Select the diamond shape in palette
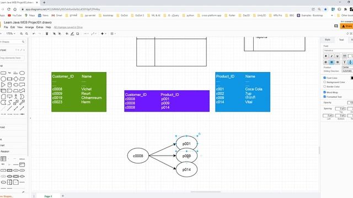 16,79
